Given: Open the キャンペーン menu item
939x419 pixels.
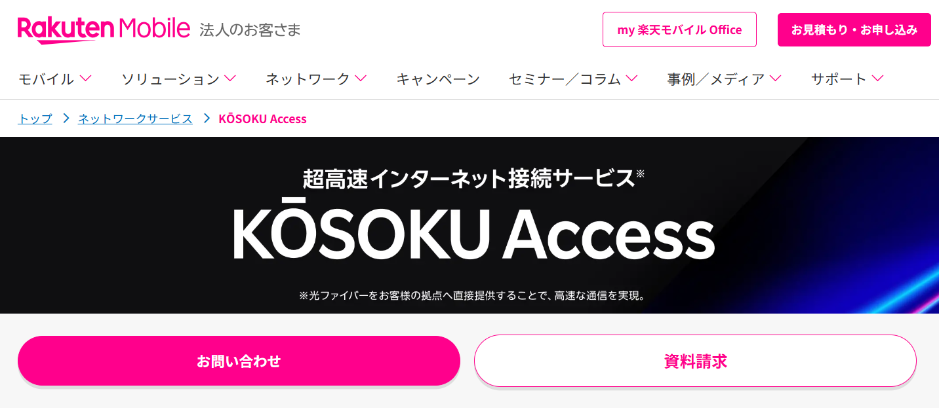Looking at the screenshot, I should point(438,79).
